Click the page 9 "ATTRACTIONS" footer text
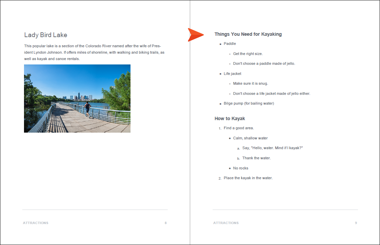380x245 pixels. coord(226,223)
